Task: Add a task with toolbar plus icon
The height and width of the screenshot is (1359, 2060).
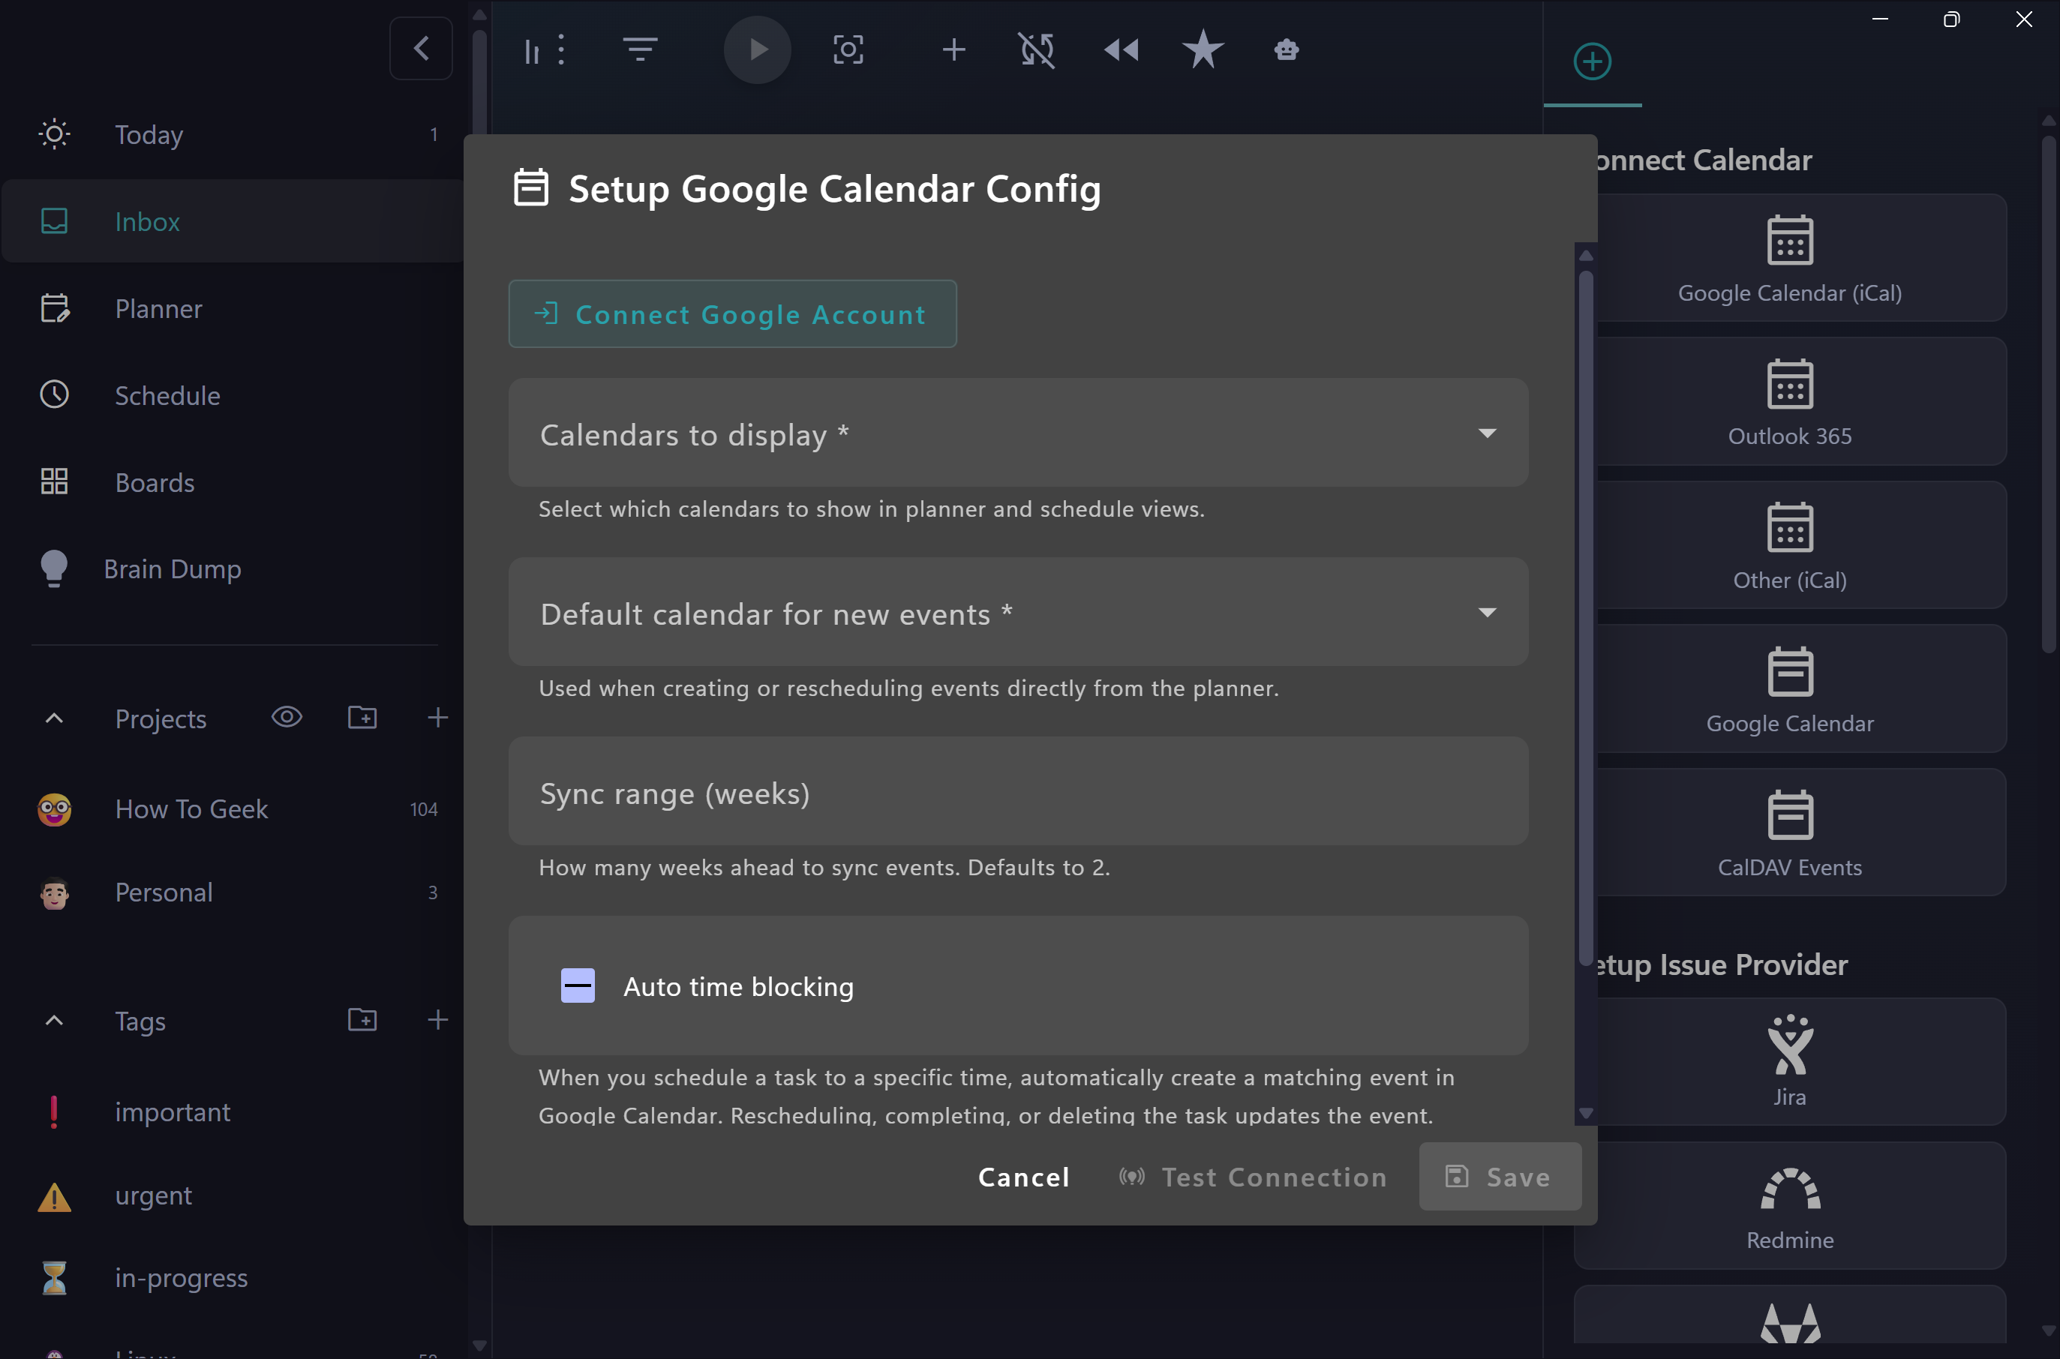Action: (x=953, y=49)
